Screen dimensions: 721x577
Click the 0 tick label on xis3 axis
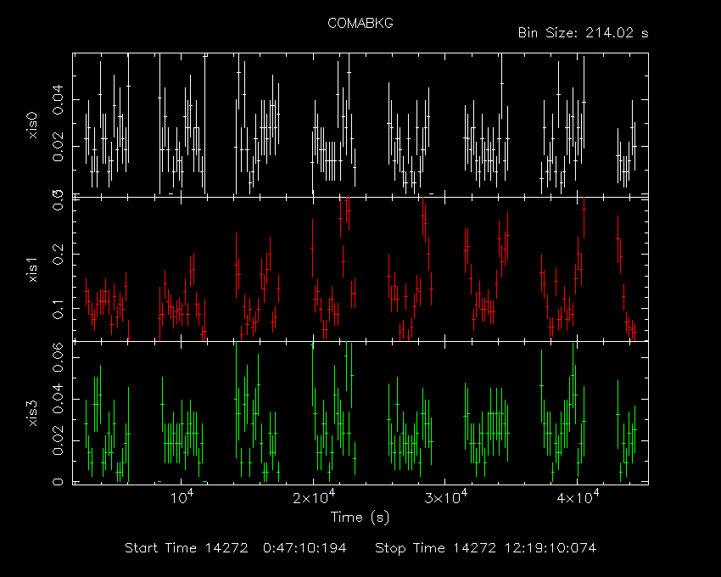click(x=58, y=482)
